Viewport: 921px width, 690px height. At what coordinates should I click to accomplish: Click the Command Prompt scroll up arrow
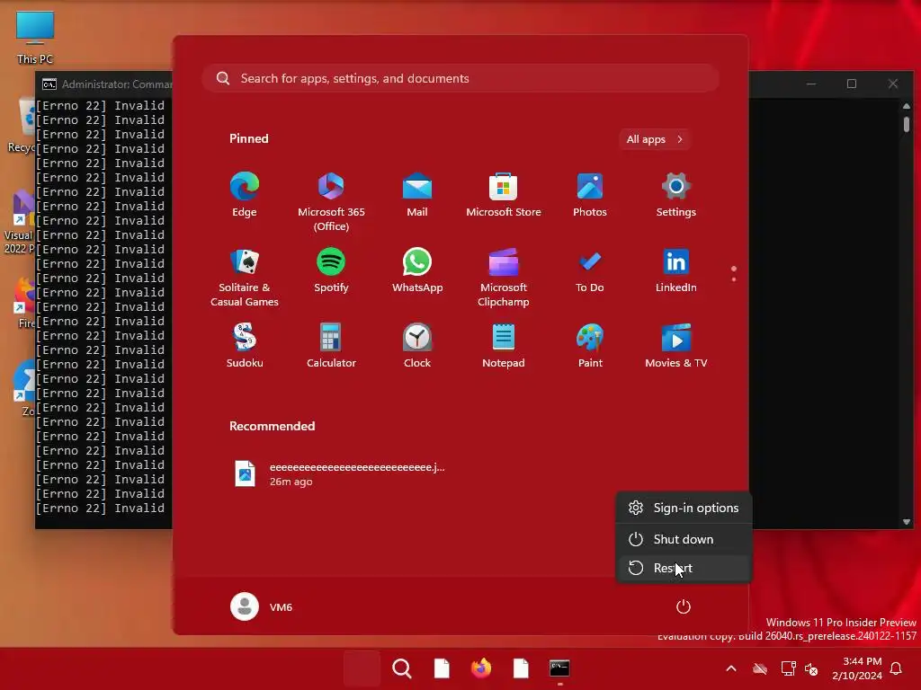pyautogui.click(x=907, y=106)
